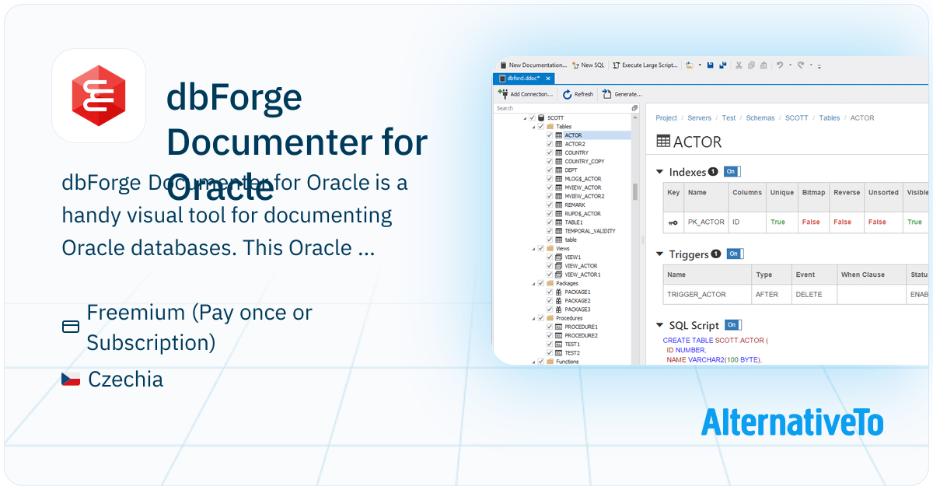Open the dropdown next to Open icon
The image size is (933, 490).
point(700,65)
